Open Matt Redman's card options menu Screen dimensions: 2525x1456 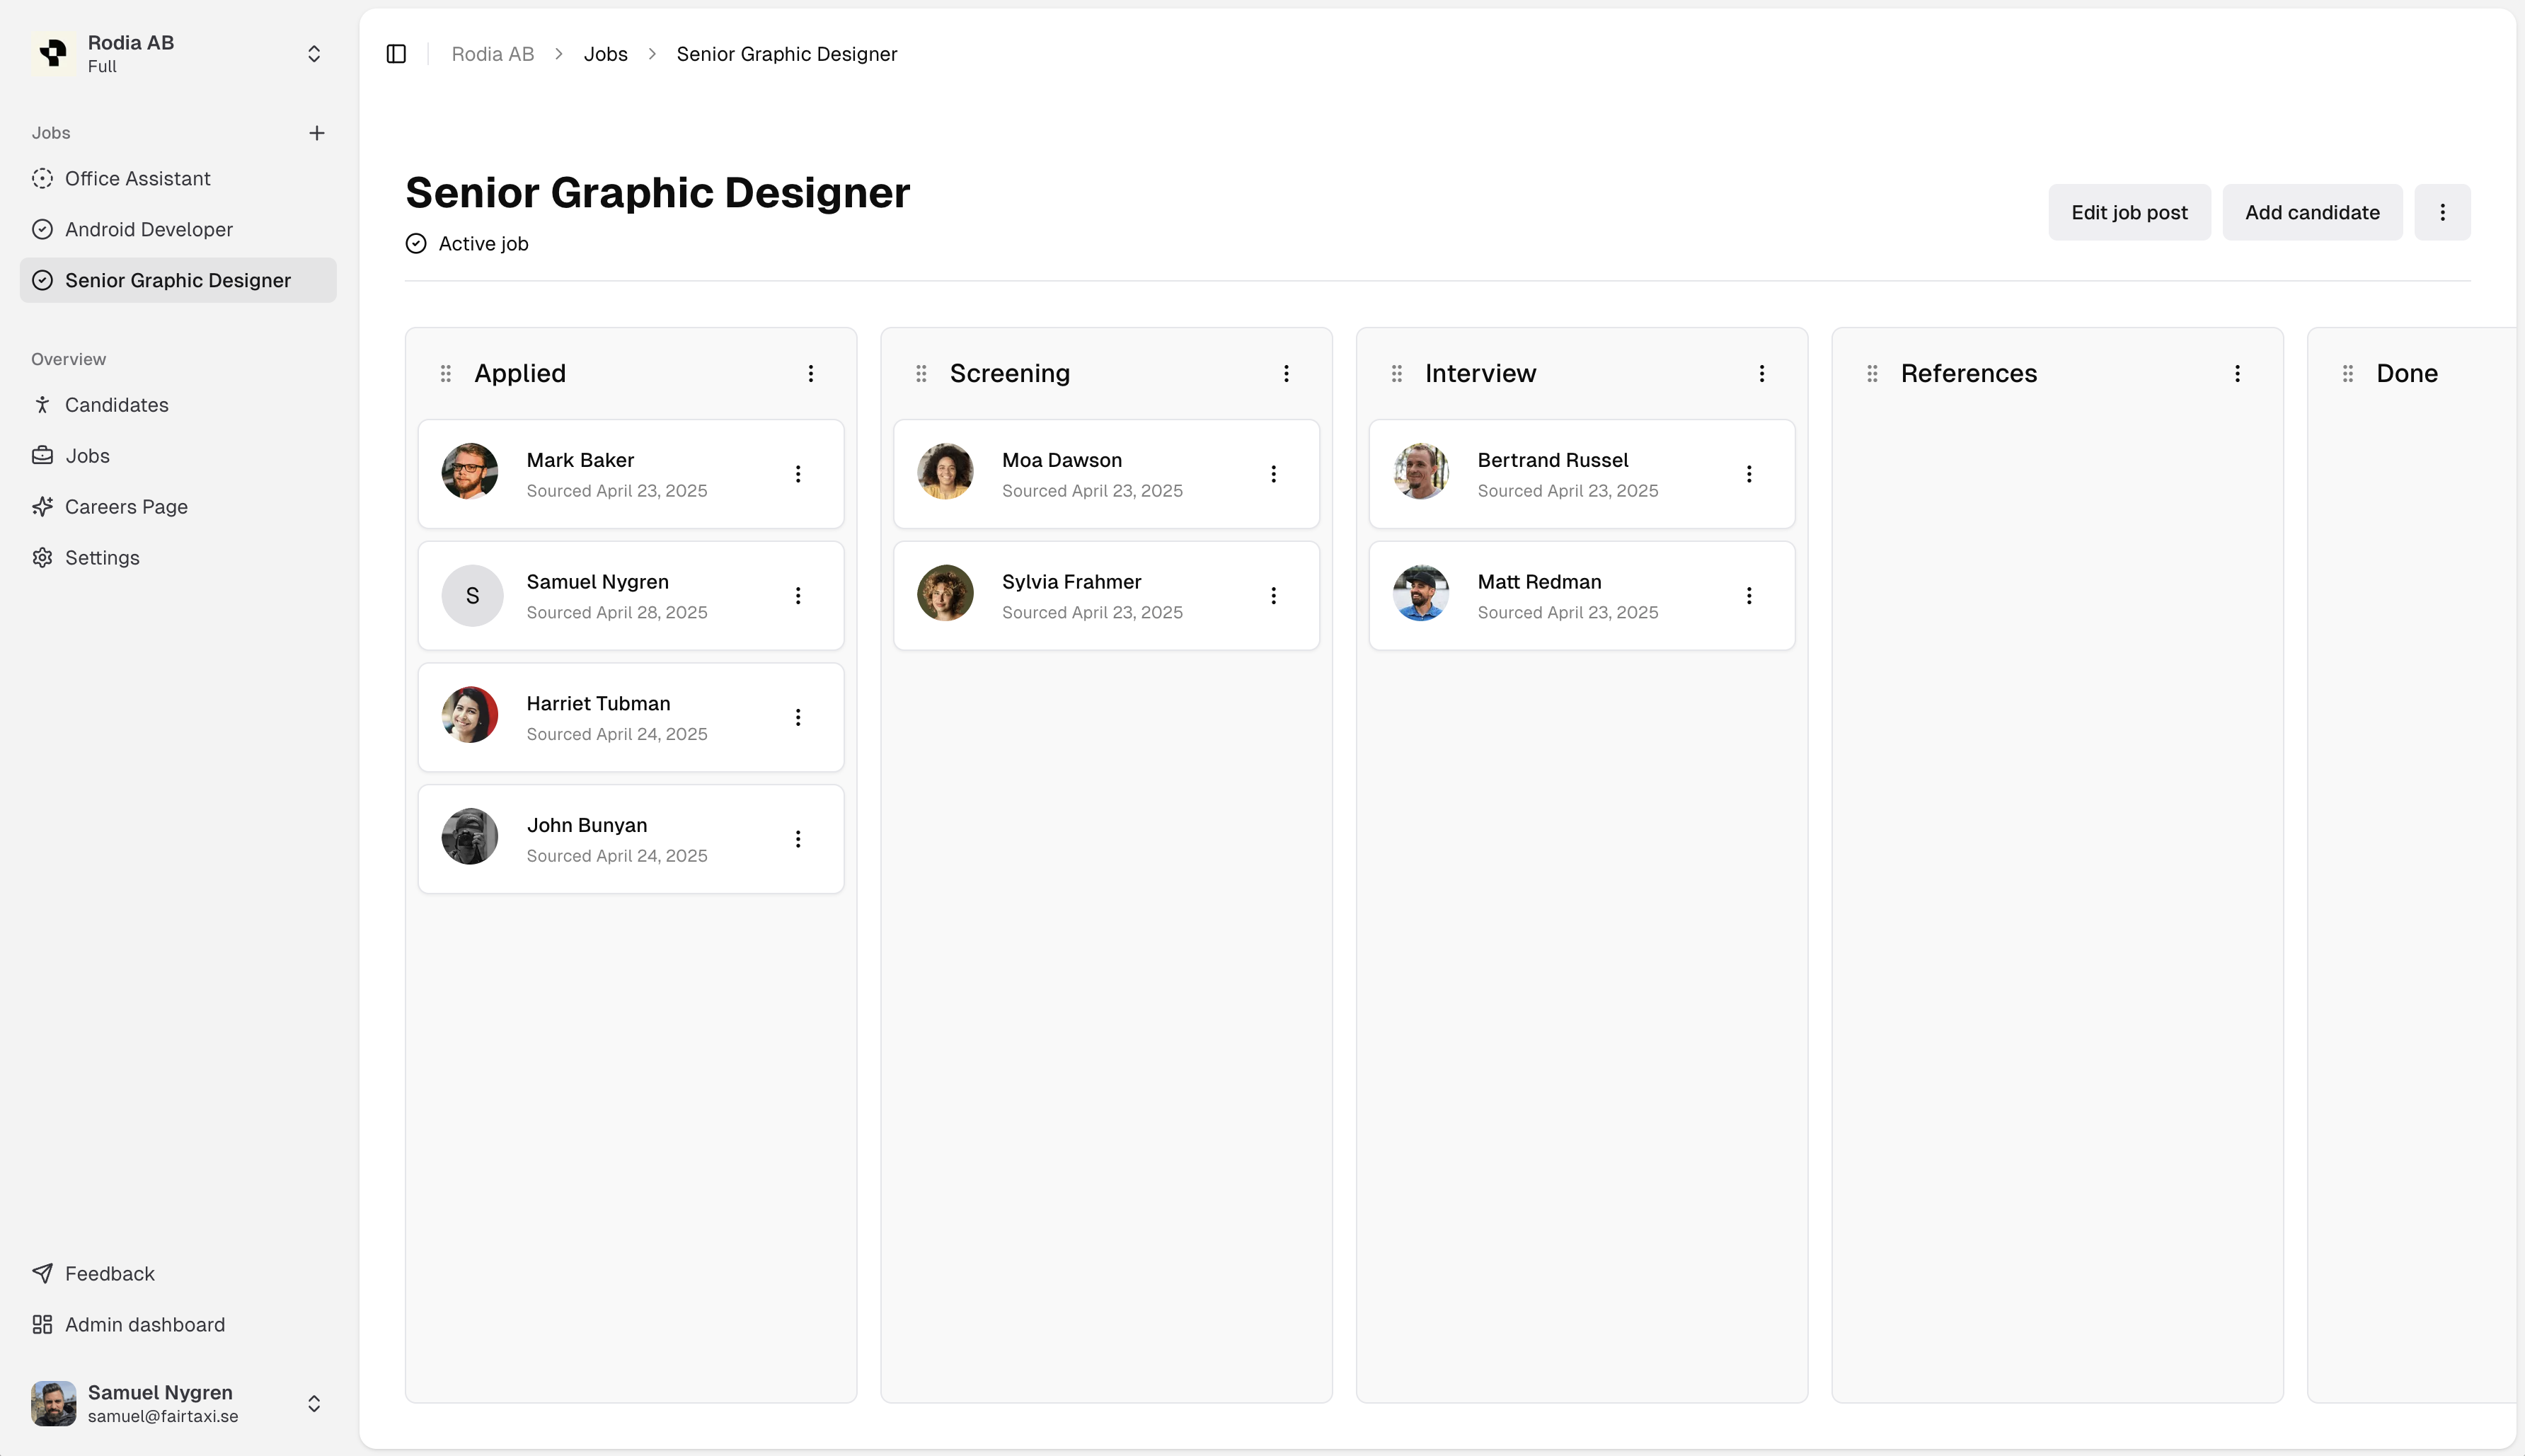click(1749, 596)
